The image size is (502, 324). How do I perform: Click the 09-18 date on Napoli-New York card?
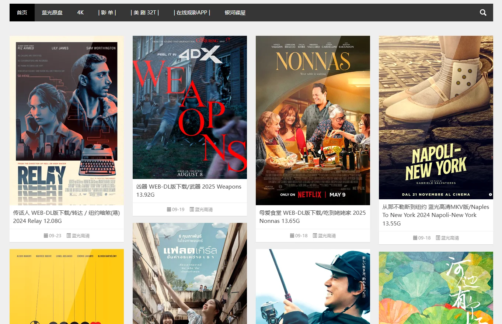[x=425, y=238]
